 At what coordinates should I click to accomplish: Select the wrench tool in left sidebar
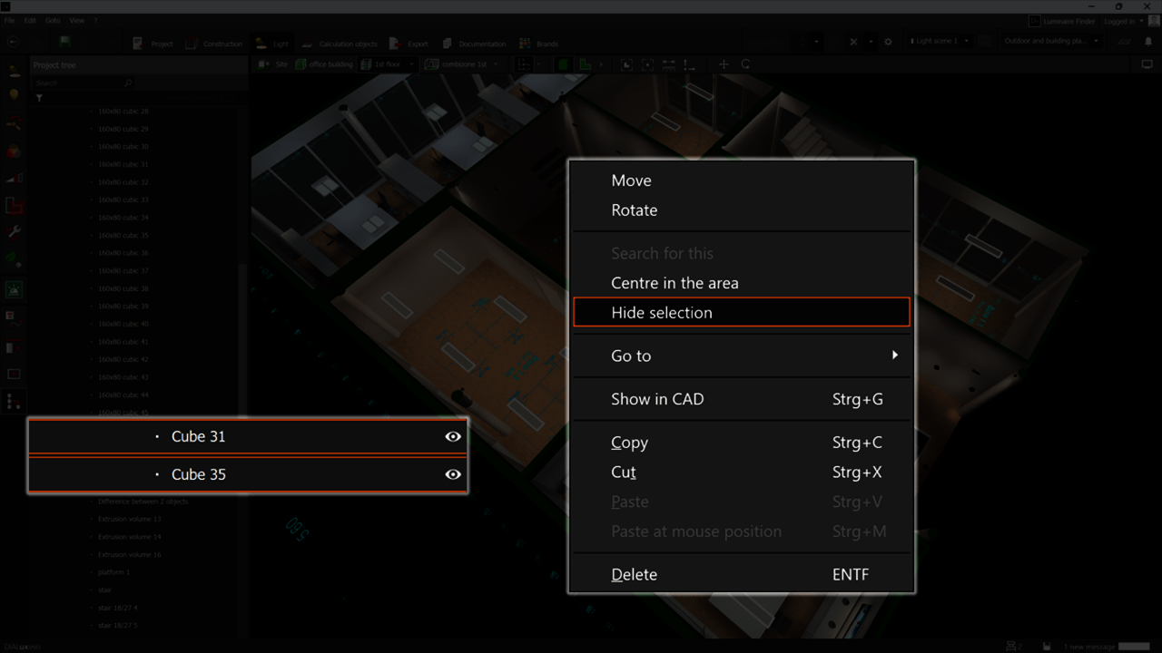(x=14, y=232)
